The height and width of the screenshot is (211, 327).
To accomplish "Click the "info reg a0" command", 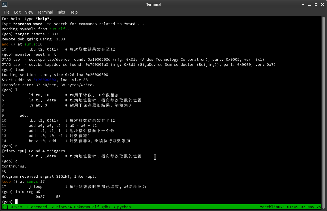I will (28, 192).
